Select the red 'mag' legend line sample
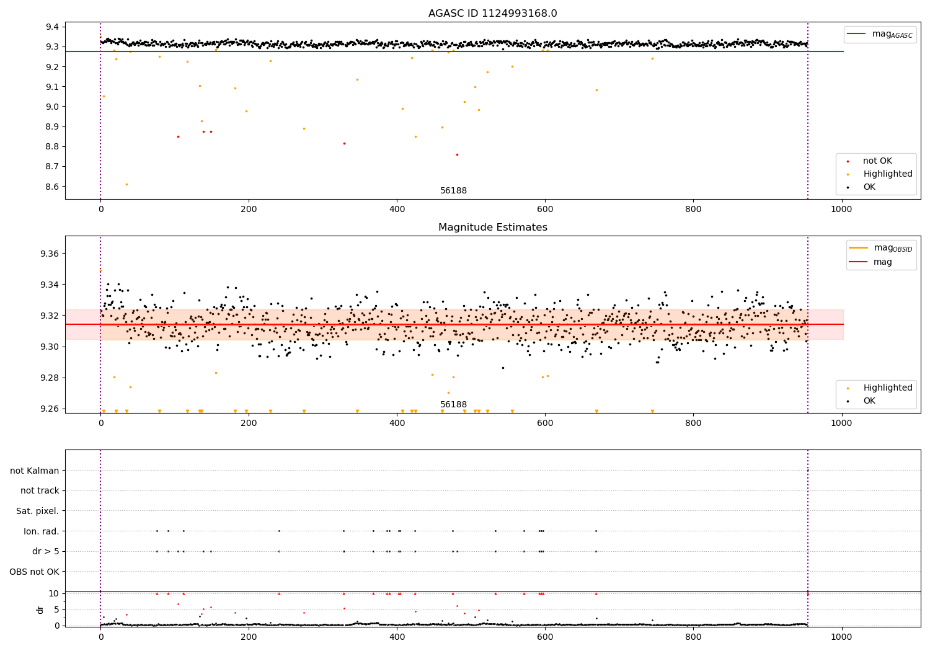This screenshot has height=651, width=930. 859,262
